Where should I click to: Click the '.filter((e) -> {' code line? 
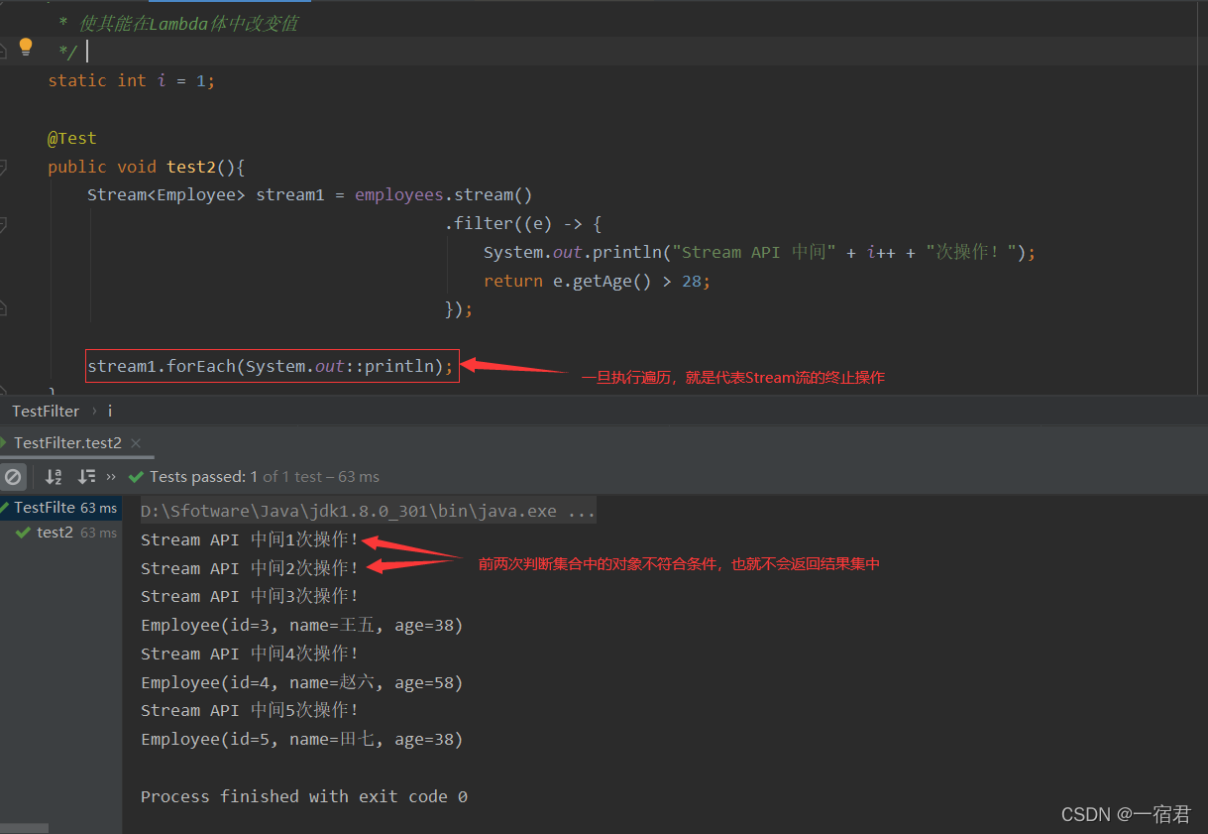tap(523, 223)
